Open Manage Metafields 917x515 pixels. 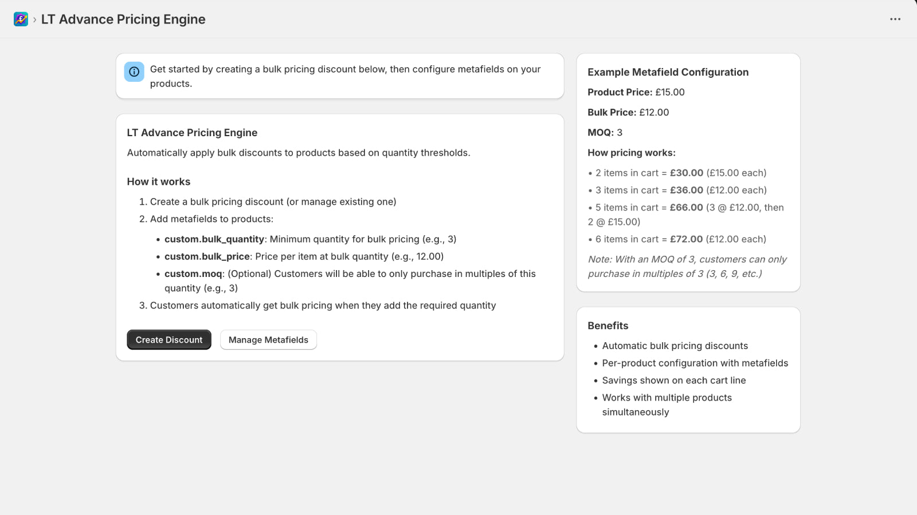coord(268,340)
